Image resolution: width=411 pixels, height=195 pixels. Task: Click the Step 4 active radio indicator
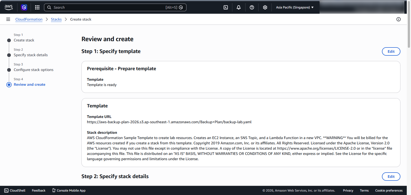click(x=9, y=85)
